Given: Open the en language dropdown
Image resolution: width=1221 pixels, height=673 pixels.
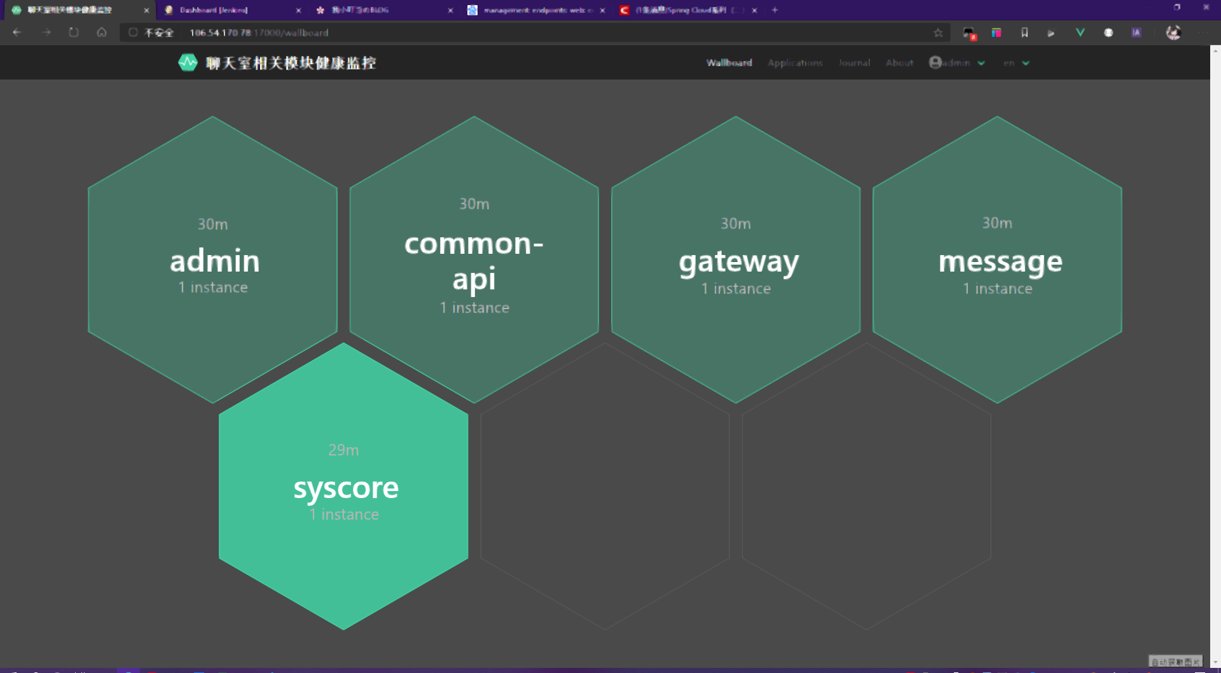Looking at the screenshot, I should click(x=1016, y=62).
